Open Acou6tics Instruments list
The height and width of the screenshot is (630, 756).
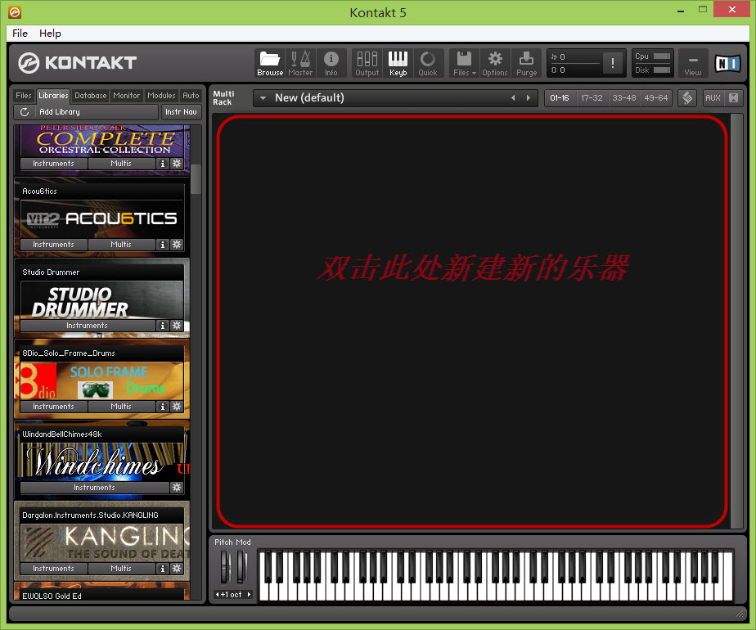[53, 245]
